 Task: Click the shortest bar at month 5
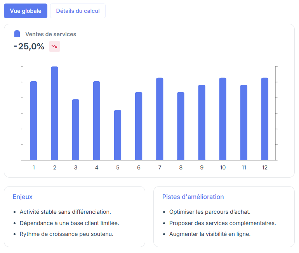(x=118, y=135)
